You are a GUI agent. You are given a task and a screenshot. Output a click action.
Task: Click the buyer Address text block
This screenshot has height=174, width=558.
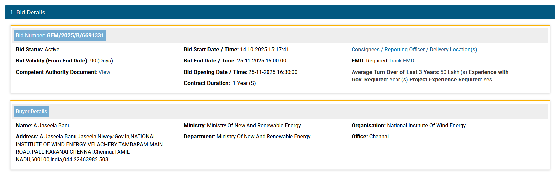click(89, 148)
